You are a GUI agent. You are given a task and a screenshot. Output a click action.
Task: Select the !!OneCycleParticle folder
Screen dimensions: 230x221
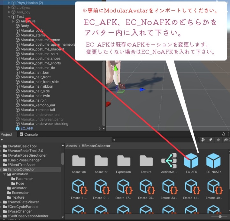click(23, 207)
